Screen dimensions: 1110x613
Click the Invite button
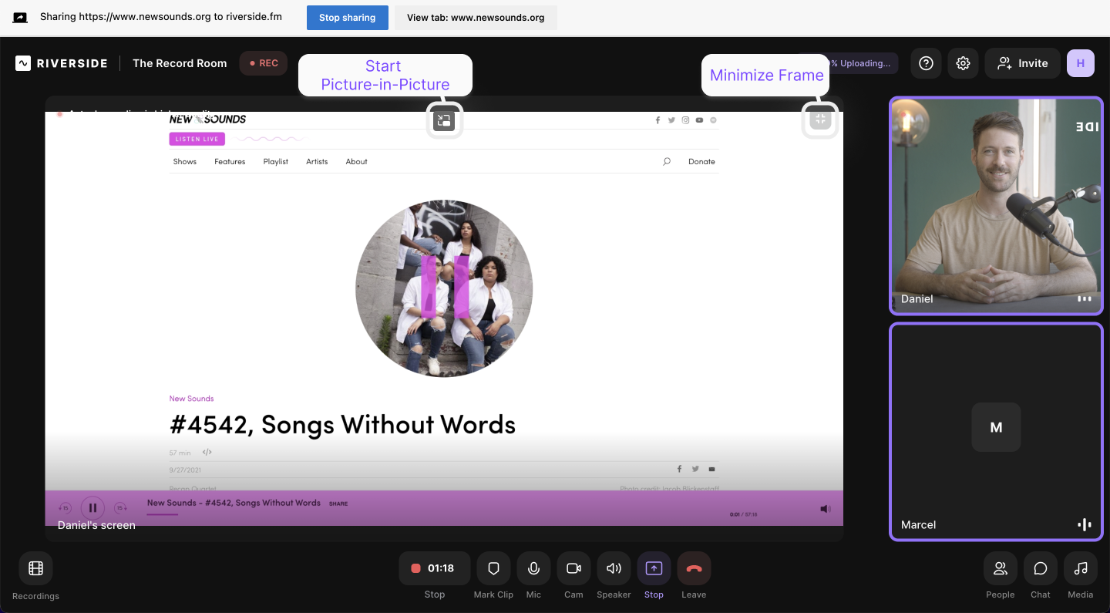[x=1022, y=63]
